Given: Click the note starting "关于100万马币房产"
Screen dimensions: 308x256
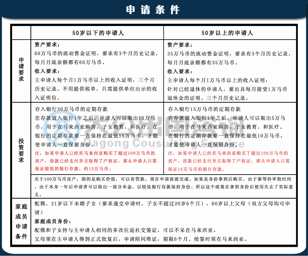Looking at the screenshot, I should (x=164, y=187).
